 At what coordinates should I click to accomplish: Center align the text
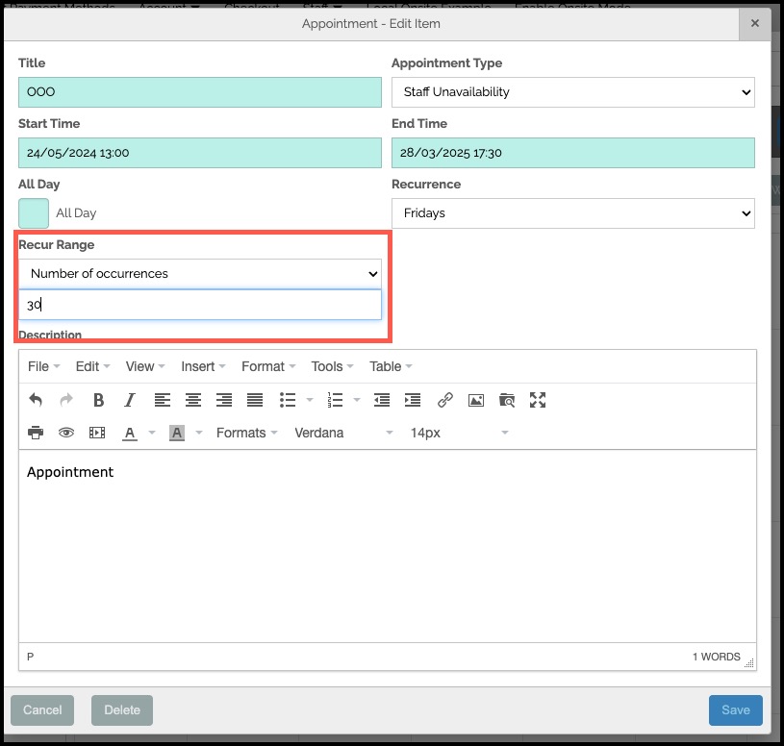(193, 400)
